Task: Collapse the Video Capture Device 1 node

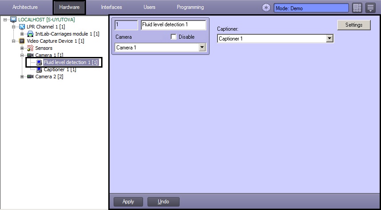Action: pos(14,41)
